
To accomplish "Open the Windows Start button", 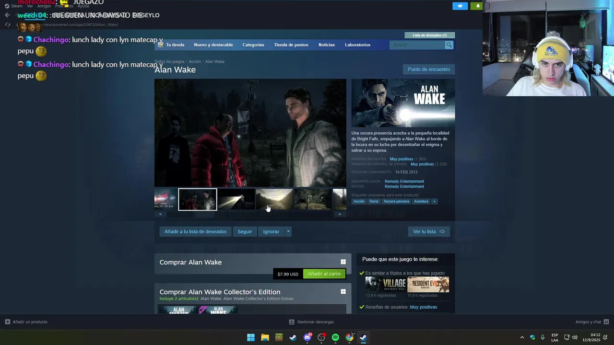I will pyautogui.click(x=251, y=337).
